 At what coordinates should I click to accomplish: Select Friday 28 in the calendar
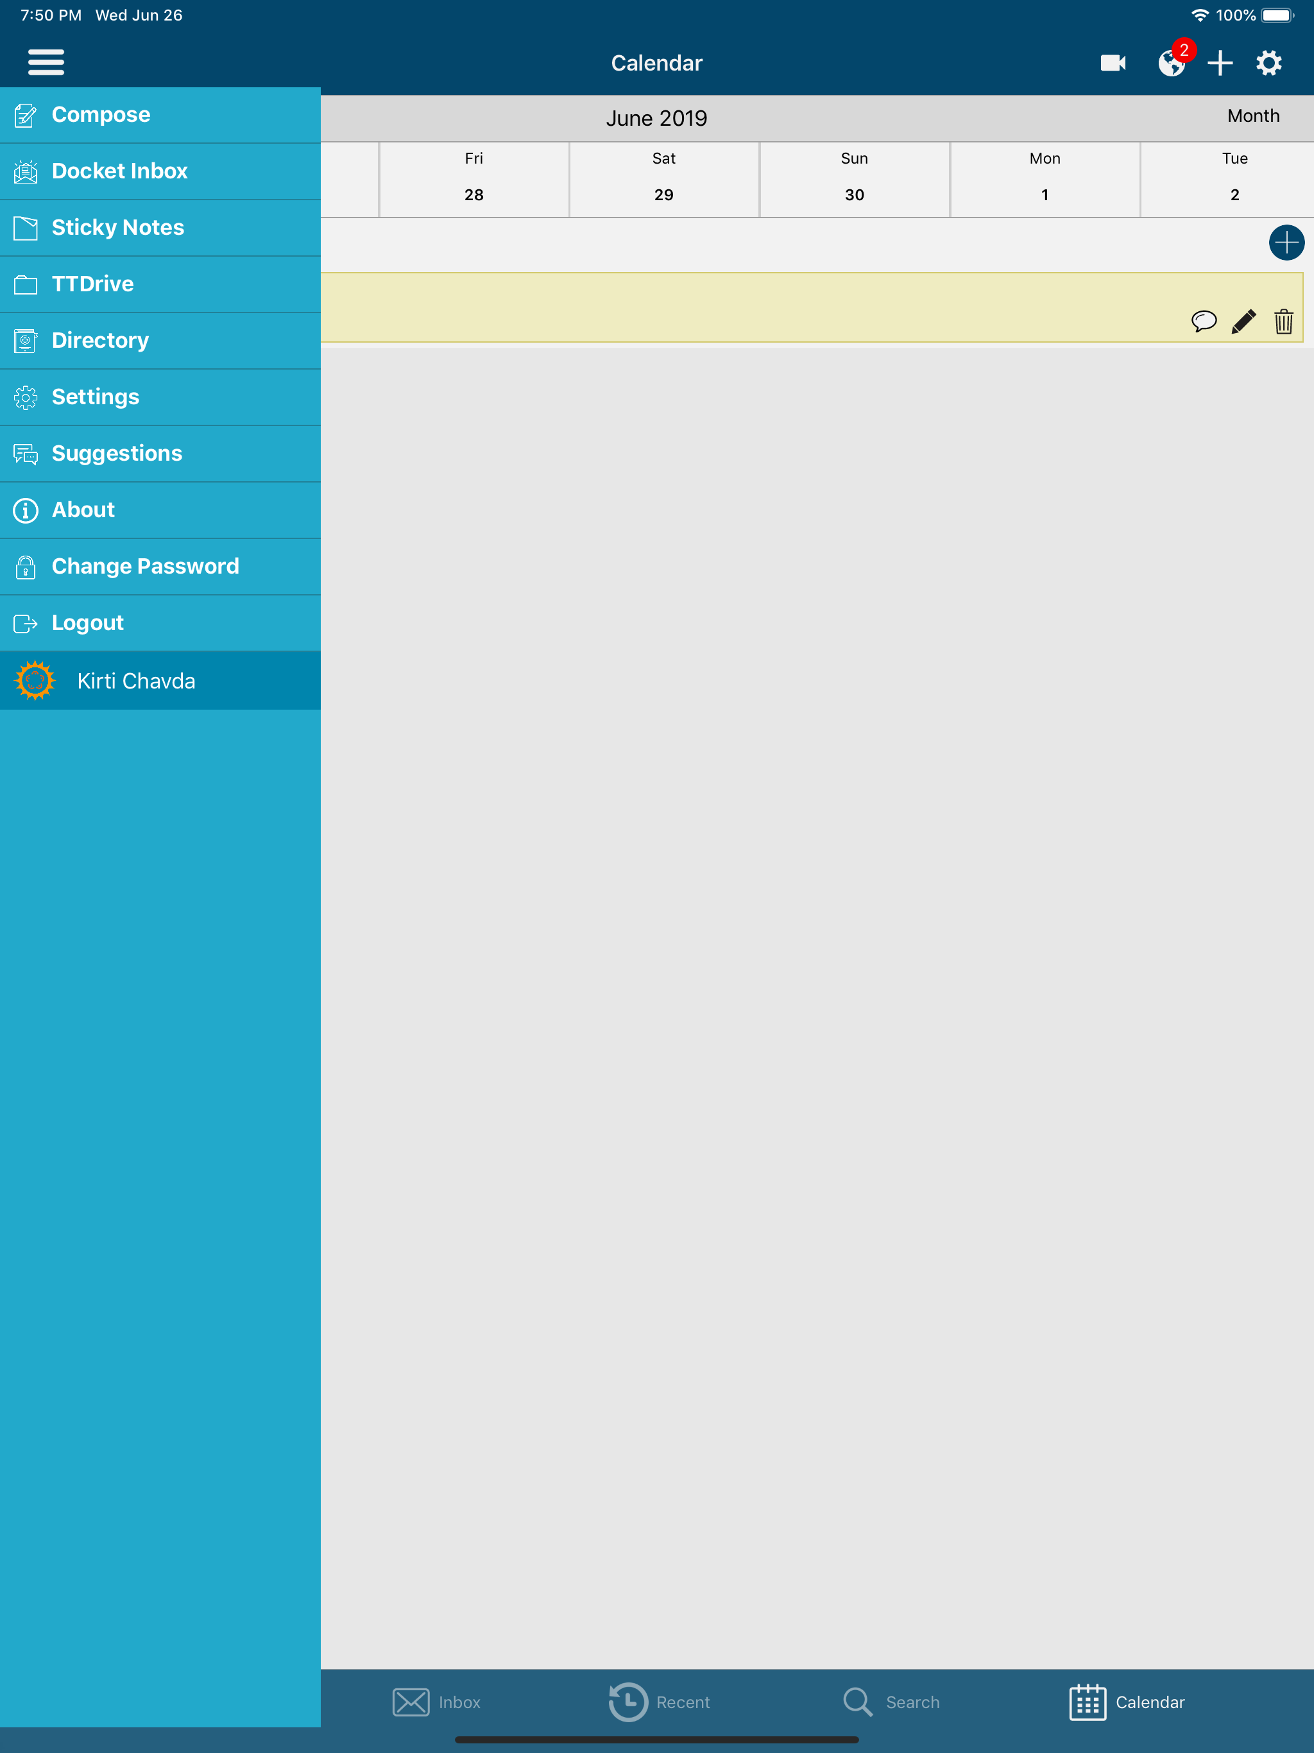coord(474,179)
